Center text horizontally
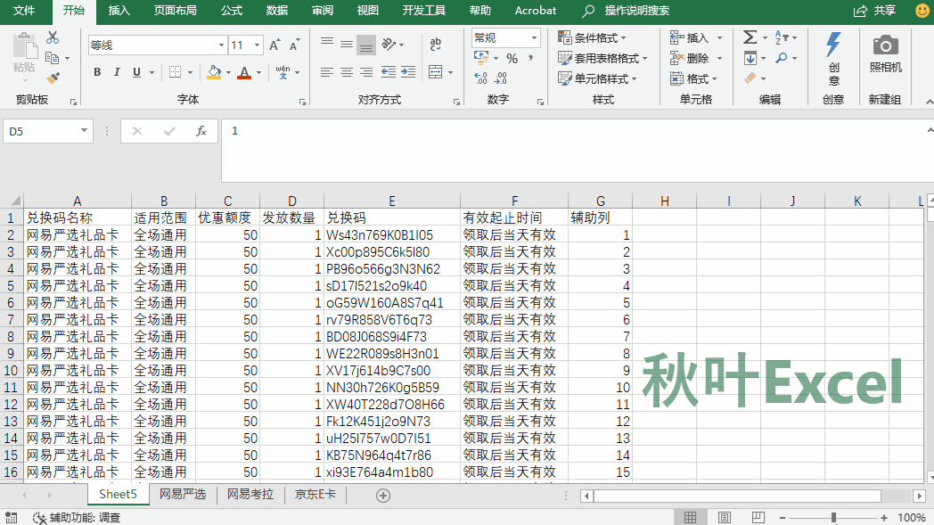 point(347,72)
